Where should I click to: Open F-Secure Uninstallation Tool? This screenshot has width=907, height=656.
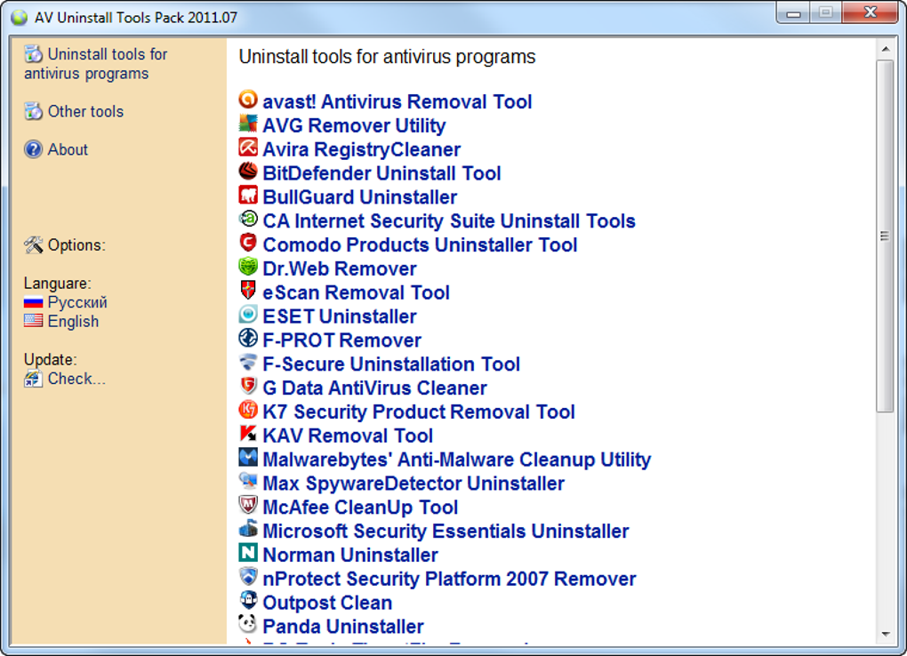click(391, 364)
